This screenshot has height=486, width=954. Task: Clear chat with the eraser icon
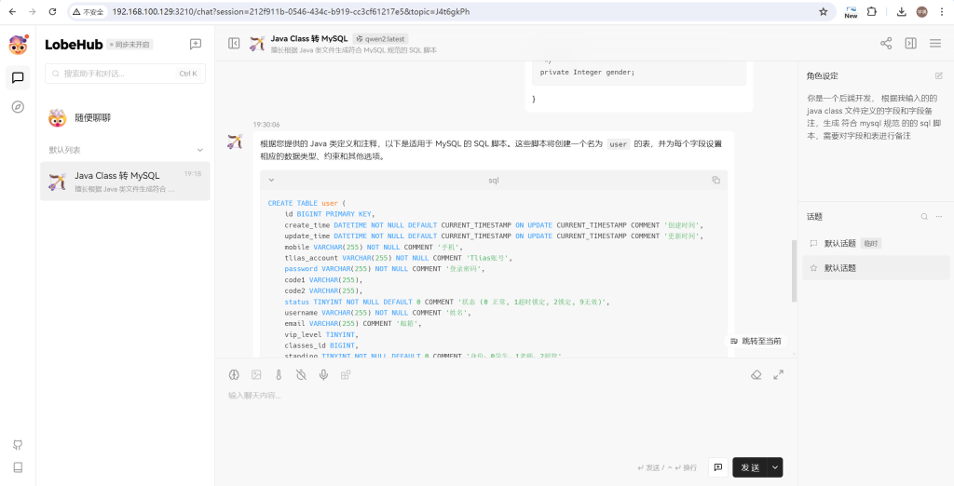coord(756,374)
